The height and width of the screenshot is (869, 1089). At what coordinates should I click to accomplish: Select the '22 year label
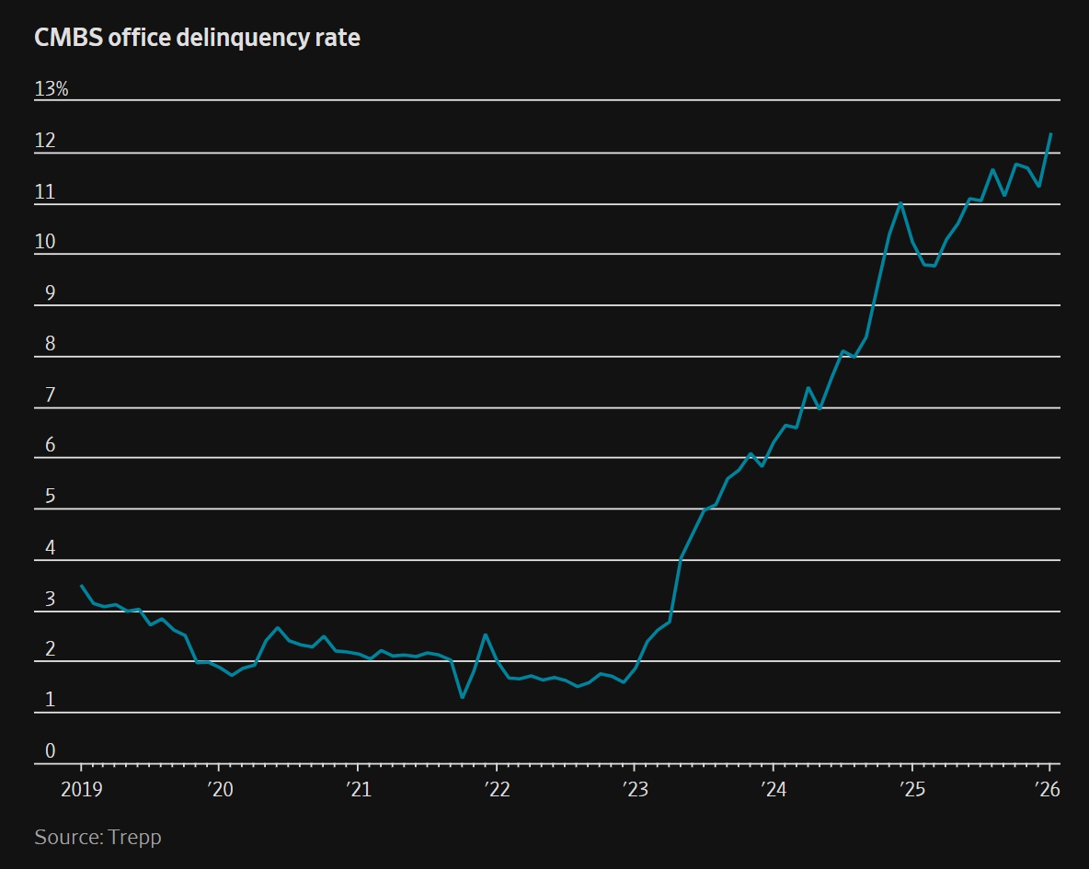click(x=497, y=789)
